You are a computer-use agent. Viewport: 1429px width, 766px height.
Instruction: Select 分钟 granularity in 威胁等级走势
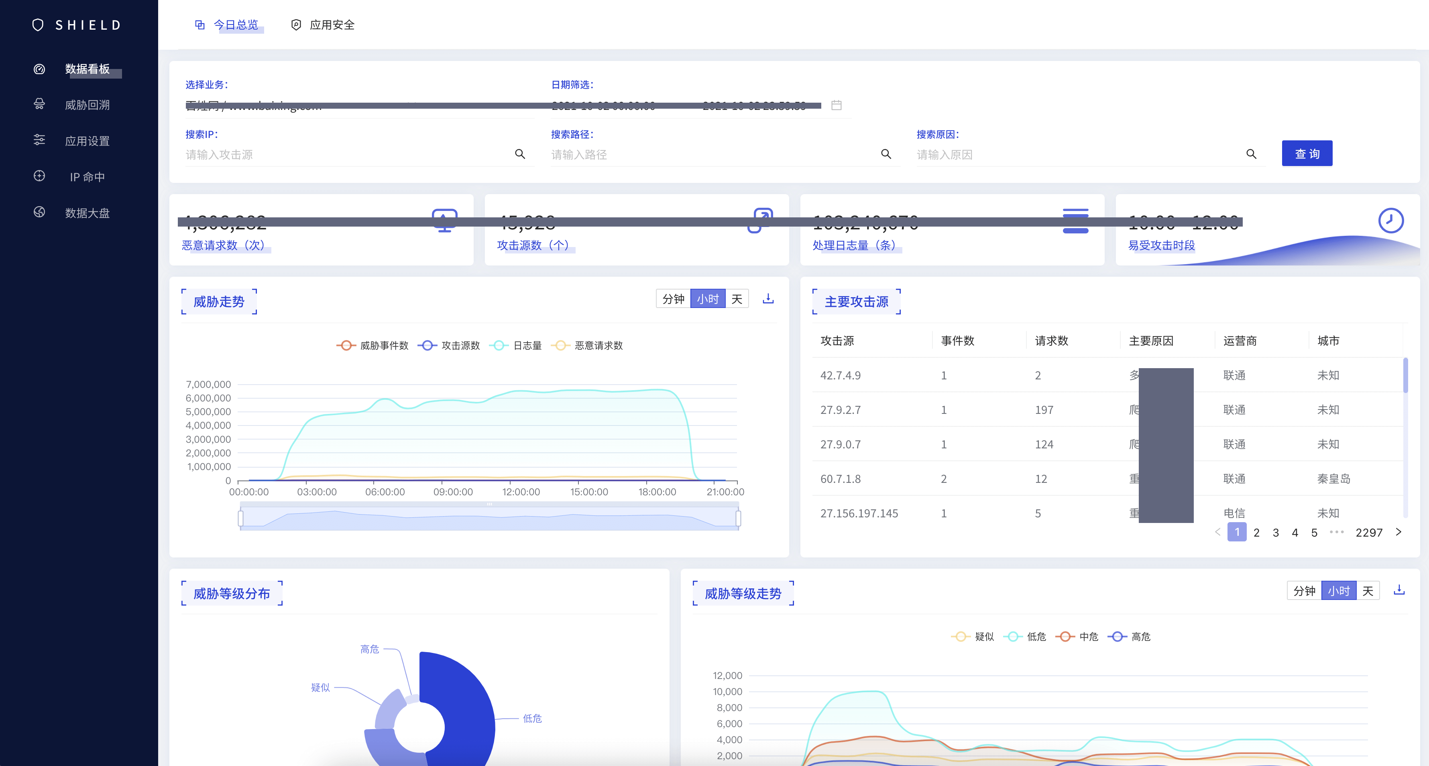(1304, 591)
